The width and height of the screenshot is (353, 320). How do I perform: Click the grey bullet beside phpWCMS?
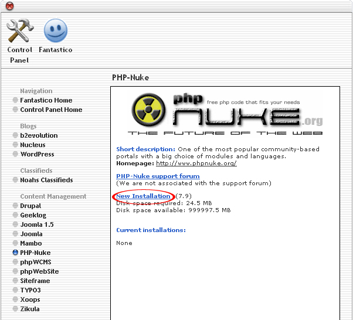[15, 262]
